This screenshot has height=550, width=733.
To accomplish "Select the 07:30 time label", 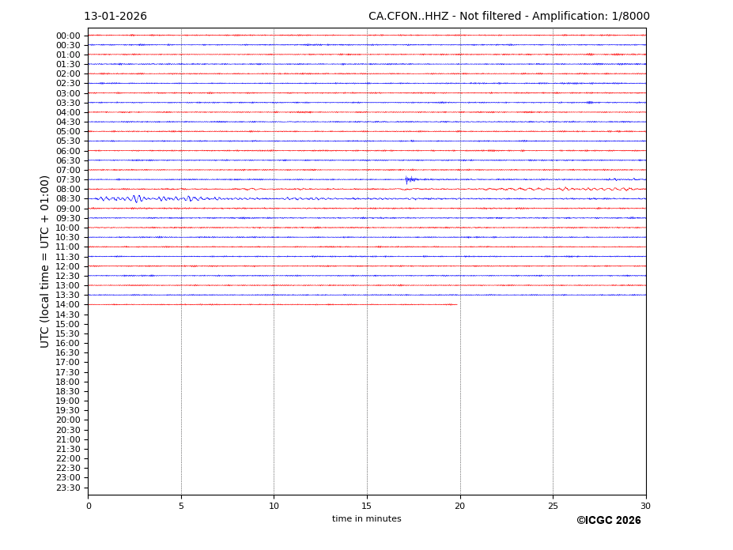I will tap(68, 179).
